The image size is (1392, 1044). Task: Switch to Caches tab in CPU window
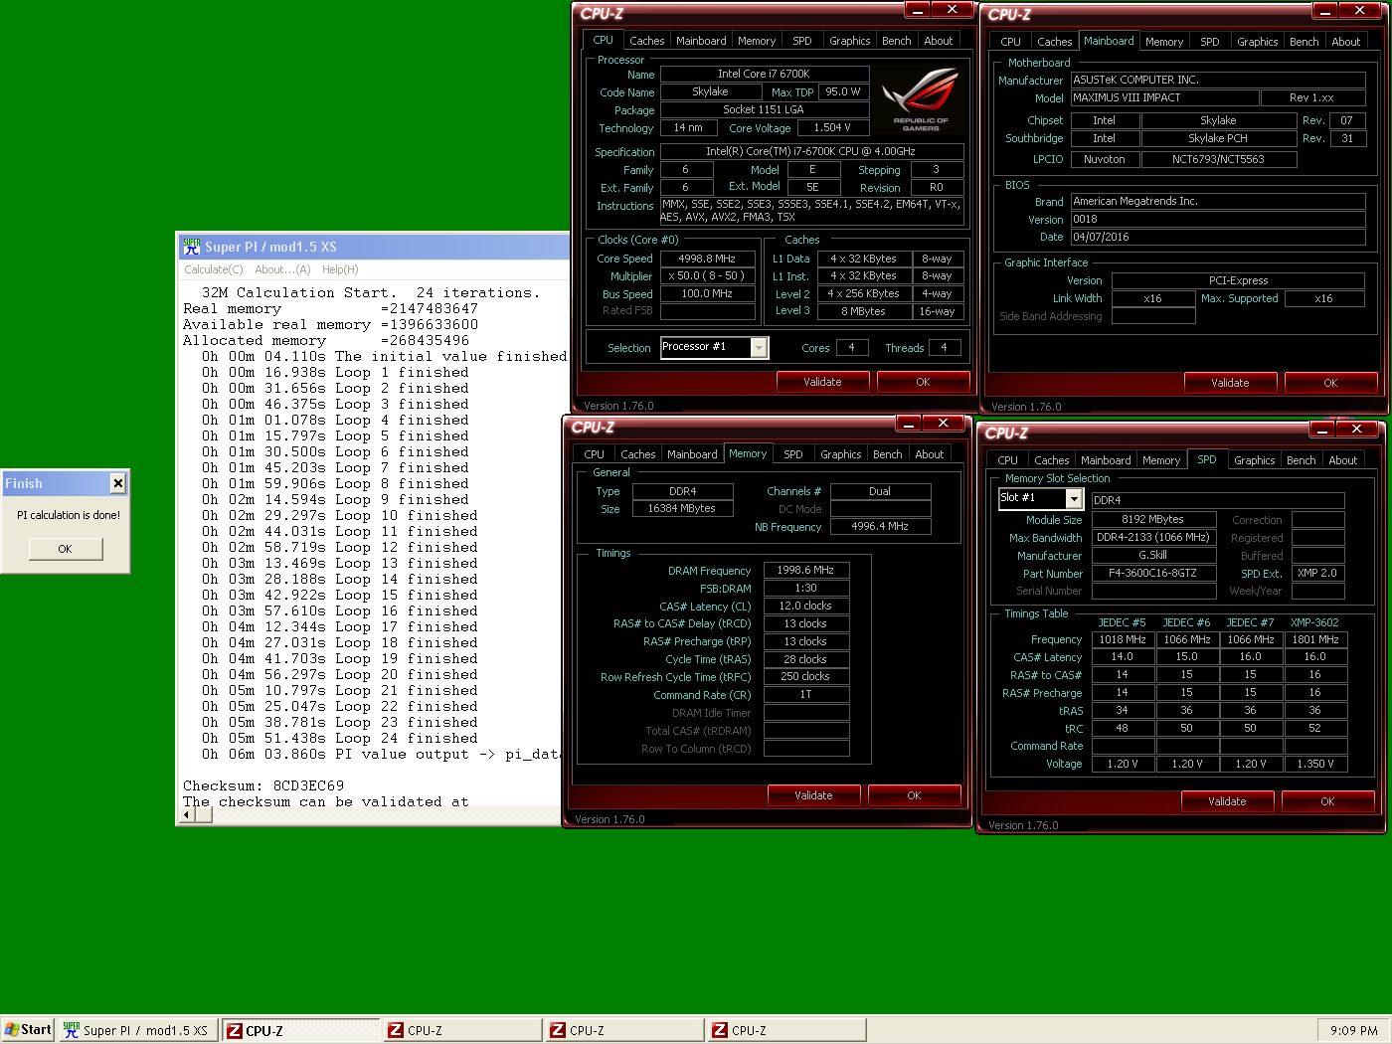coord(646,41)
